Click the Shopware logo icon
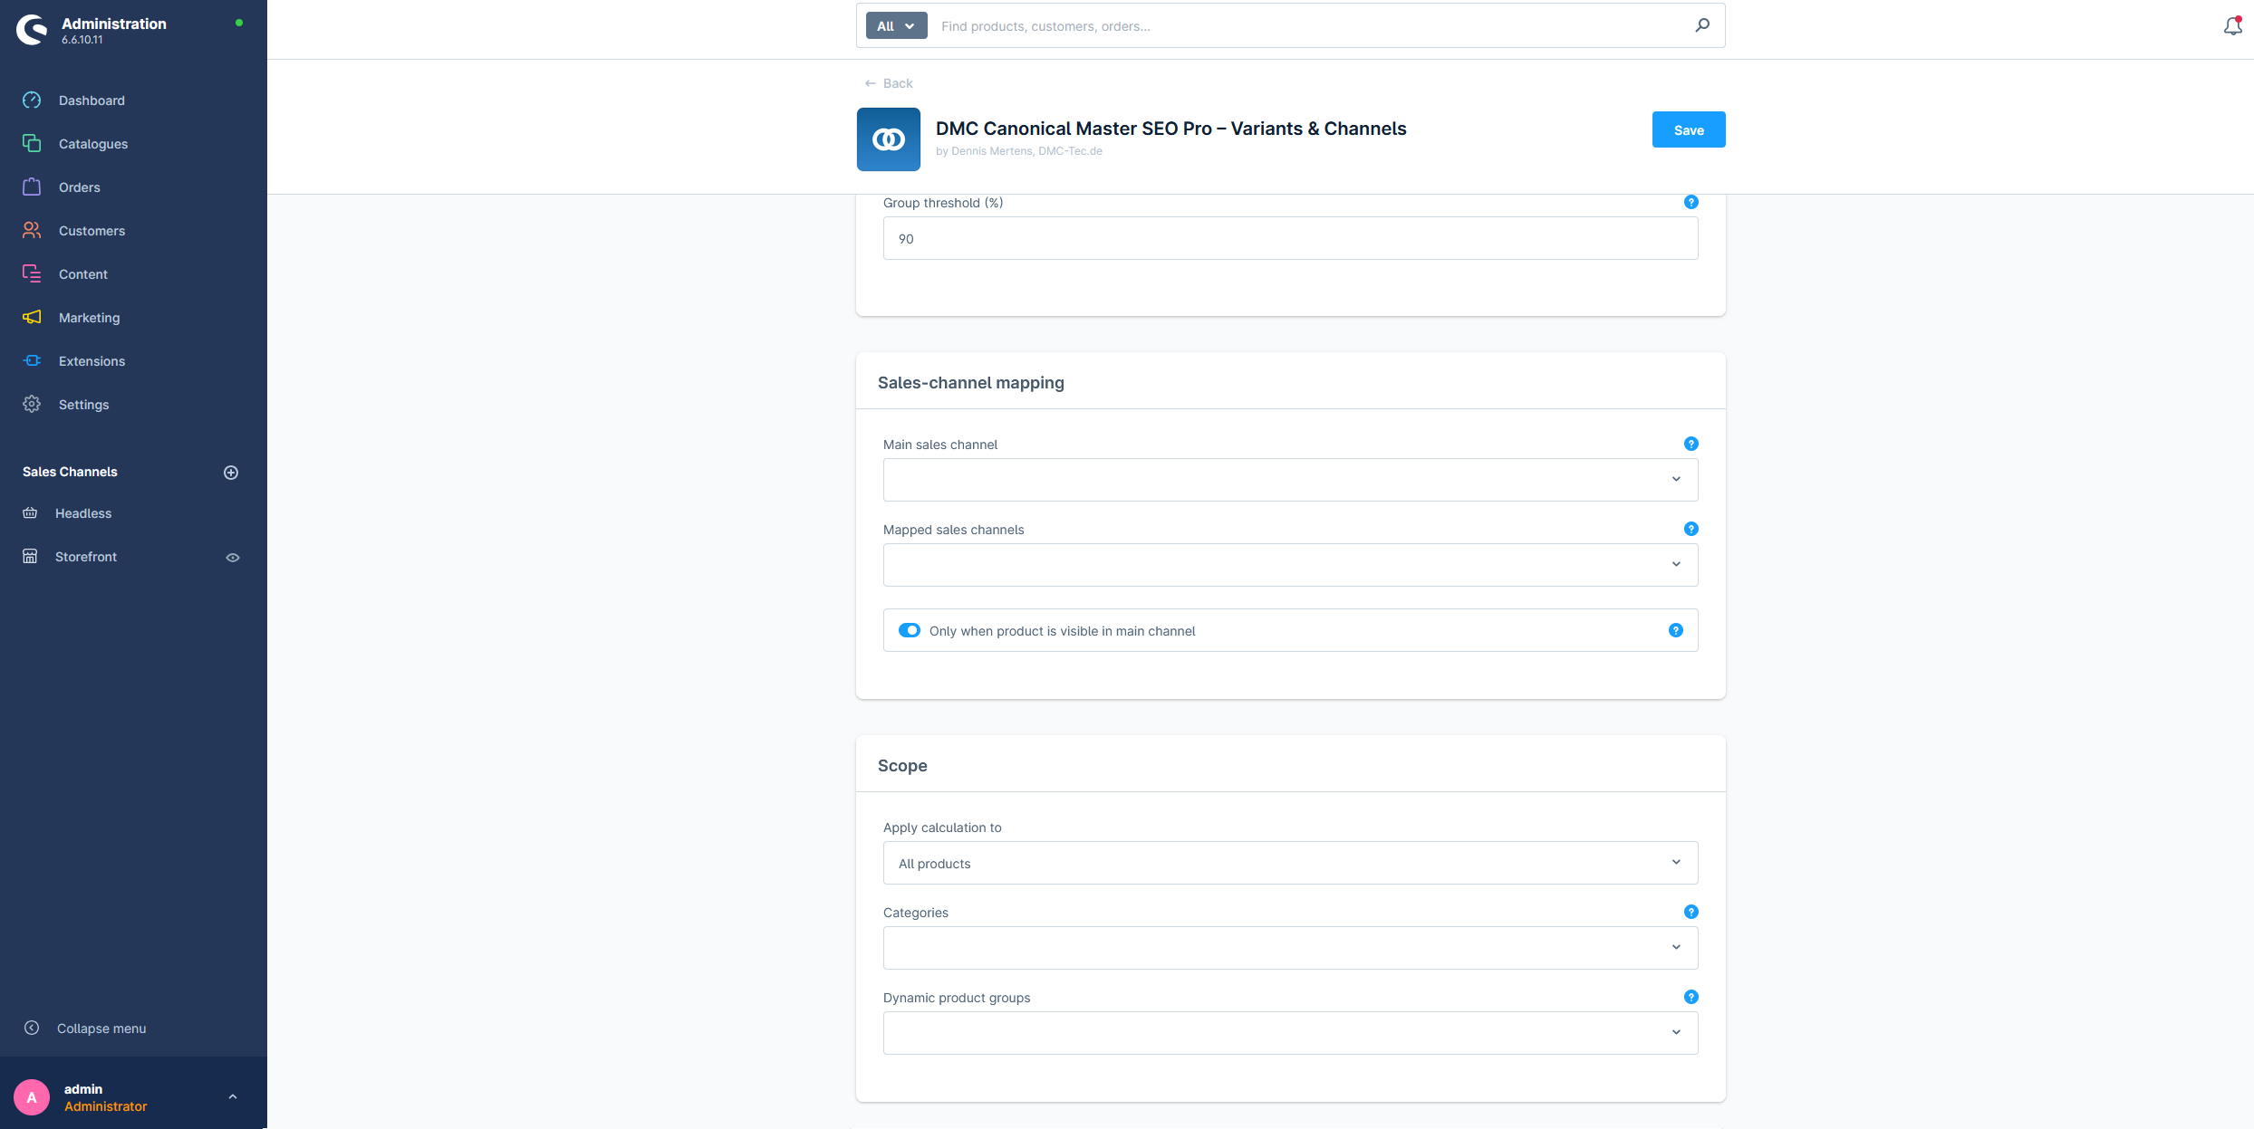Image resolution: width=2254 pixels, height=1129 pixels. 32,30
